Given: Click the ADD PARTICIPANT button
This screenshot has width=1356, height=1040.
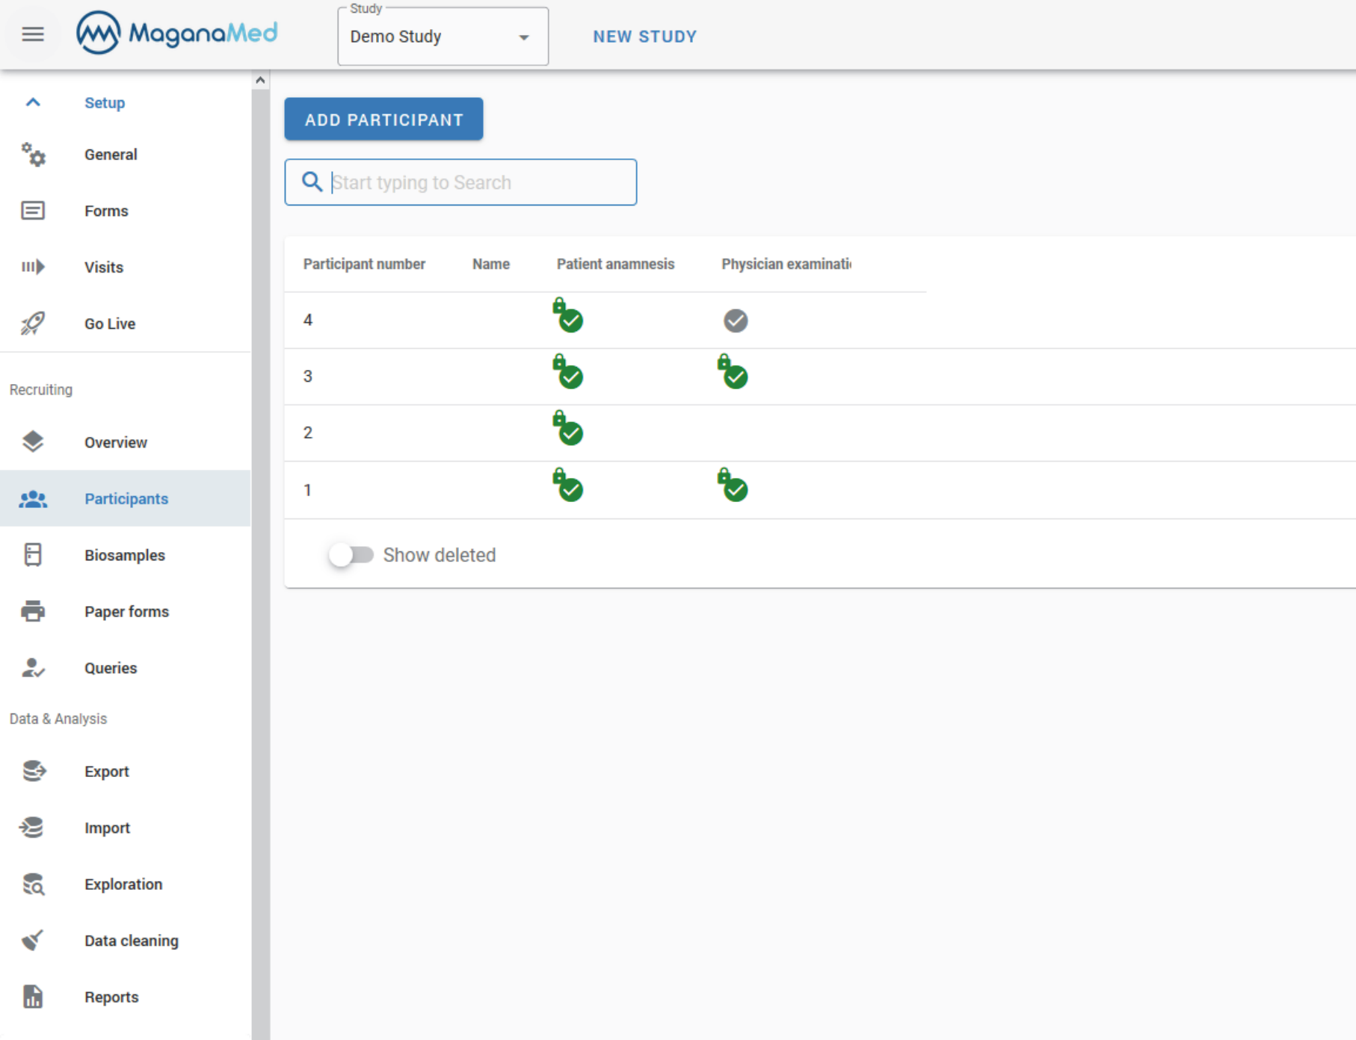Looking at the screenshot, I should [383, 119].
